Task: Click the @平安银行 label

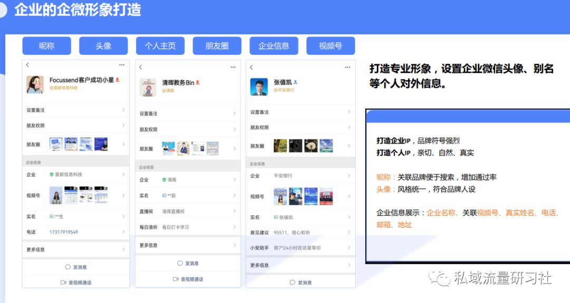Action: (x=284, y=90)
